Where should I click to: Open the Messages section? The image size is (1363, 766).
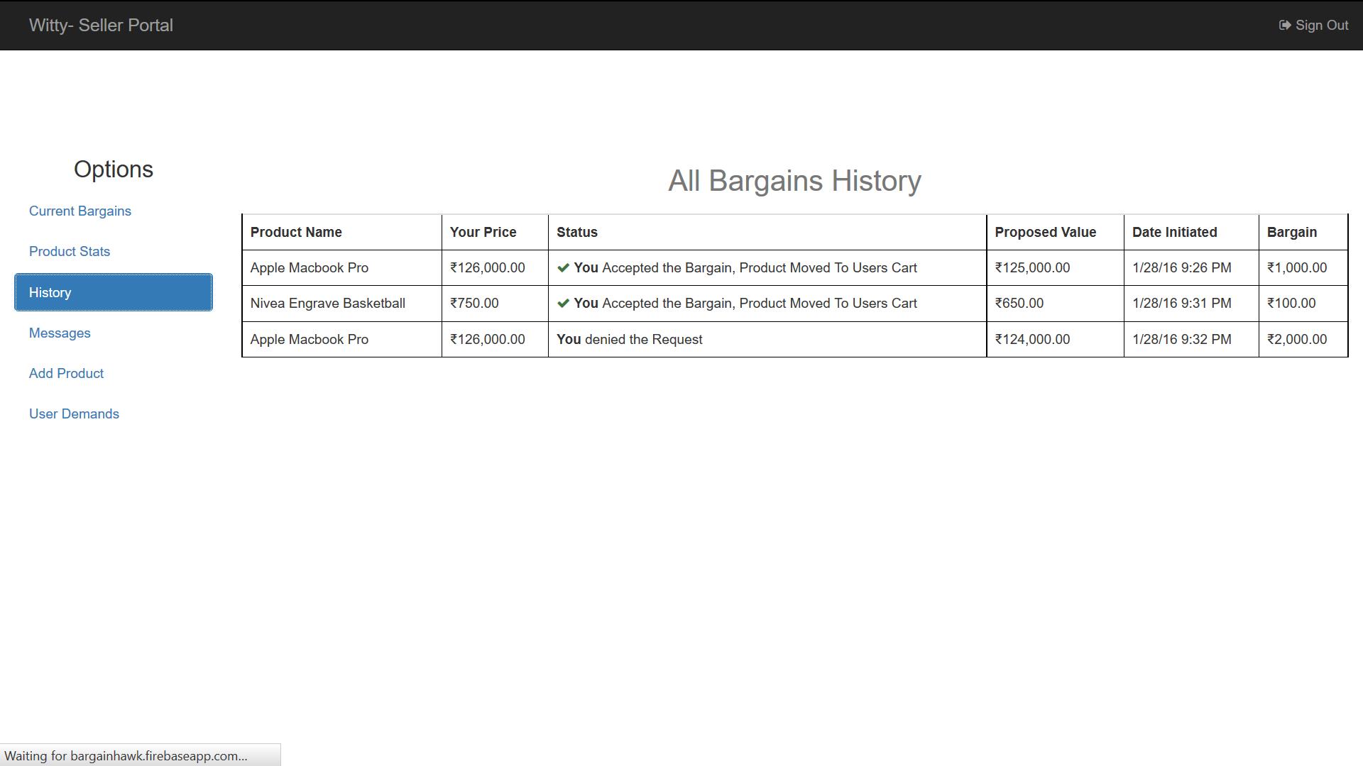60,333
